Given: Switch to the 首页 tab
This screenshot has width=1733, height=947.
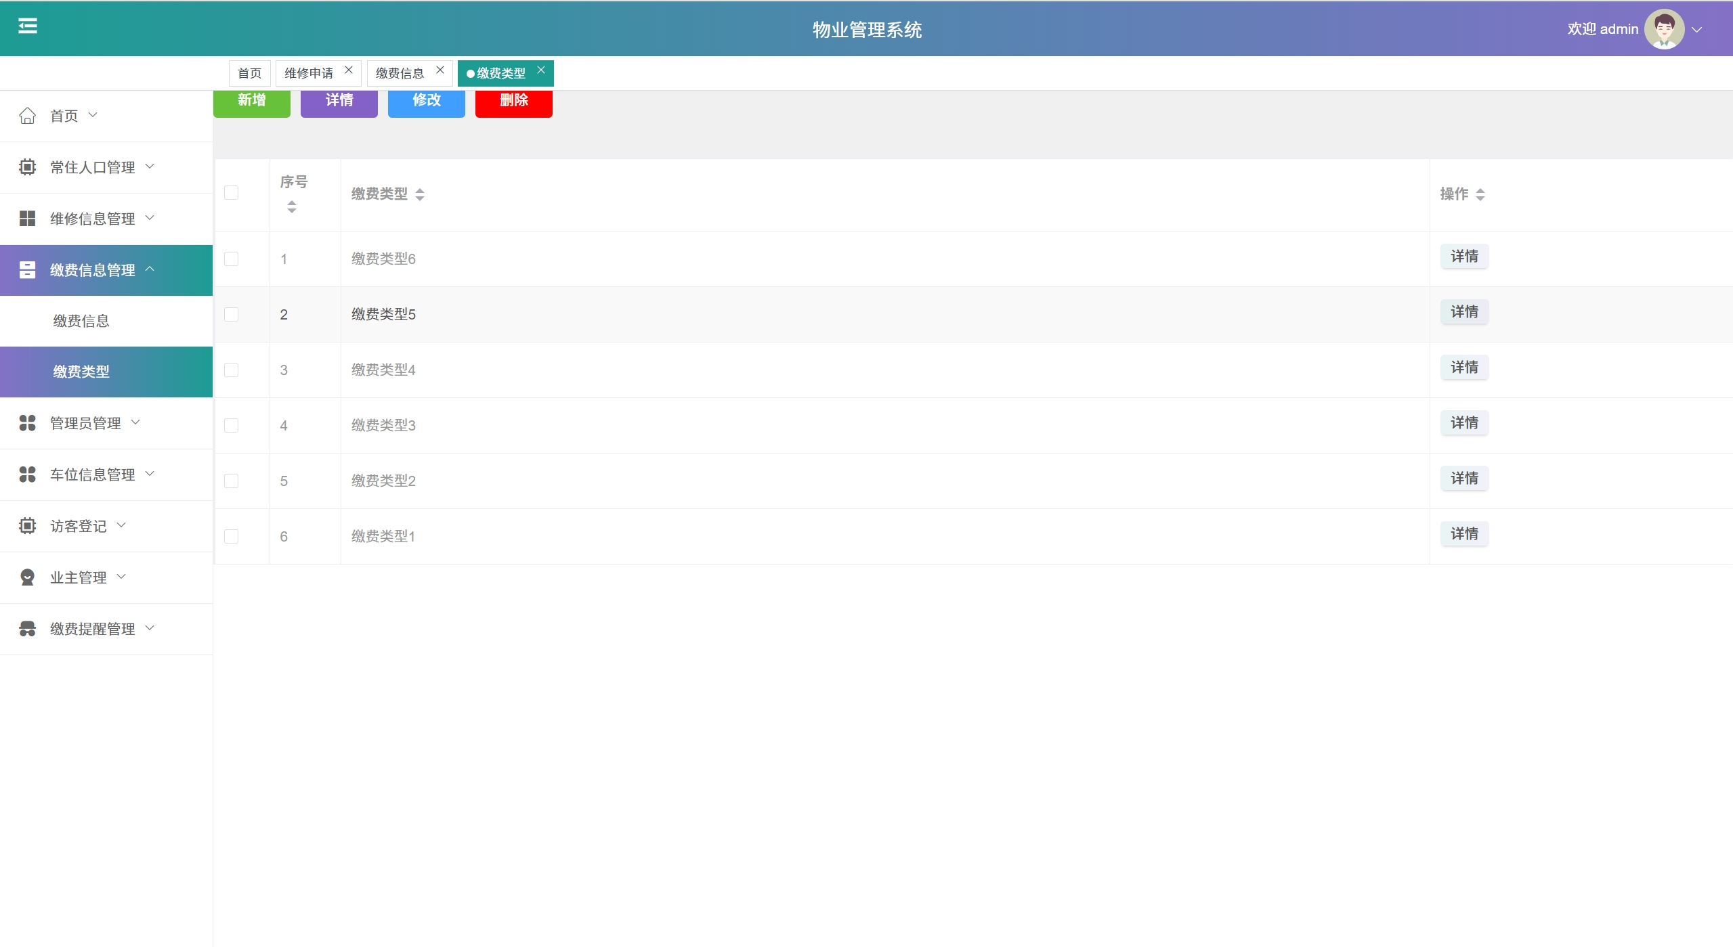Looking at the screenshot, I should coord(249,73).
